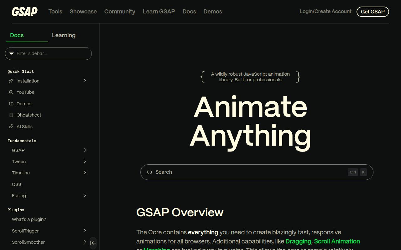Open the Timeline sidebar entry
Screen dimensions: 401x250
tap(21, 173)
